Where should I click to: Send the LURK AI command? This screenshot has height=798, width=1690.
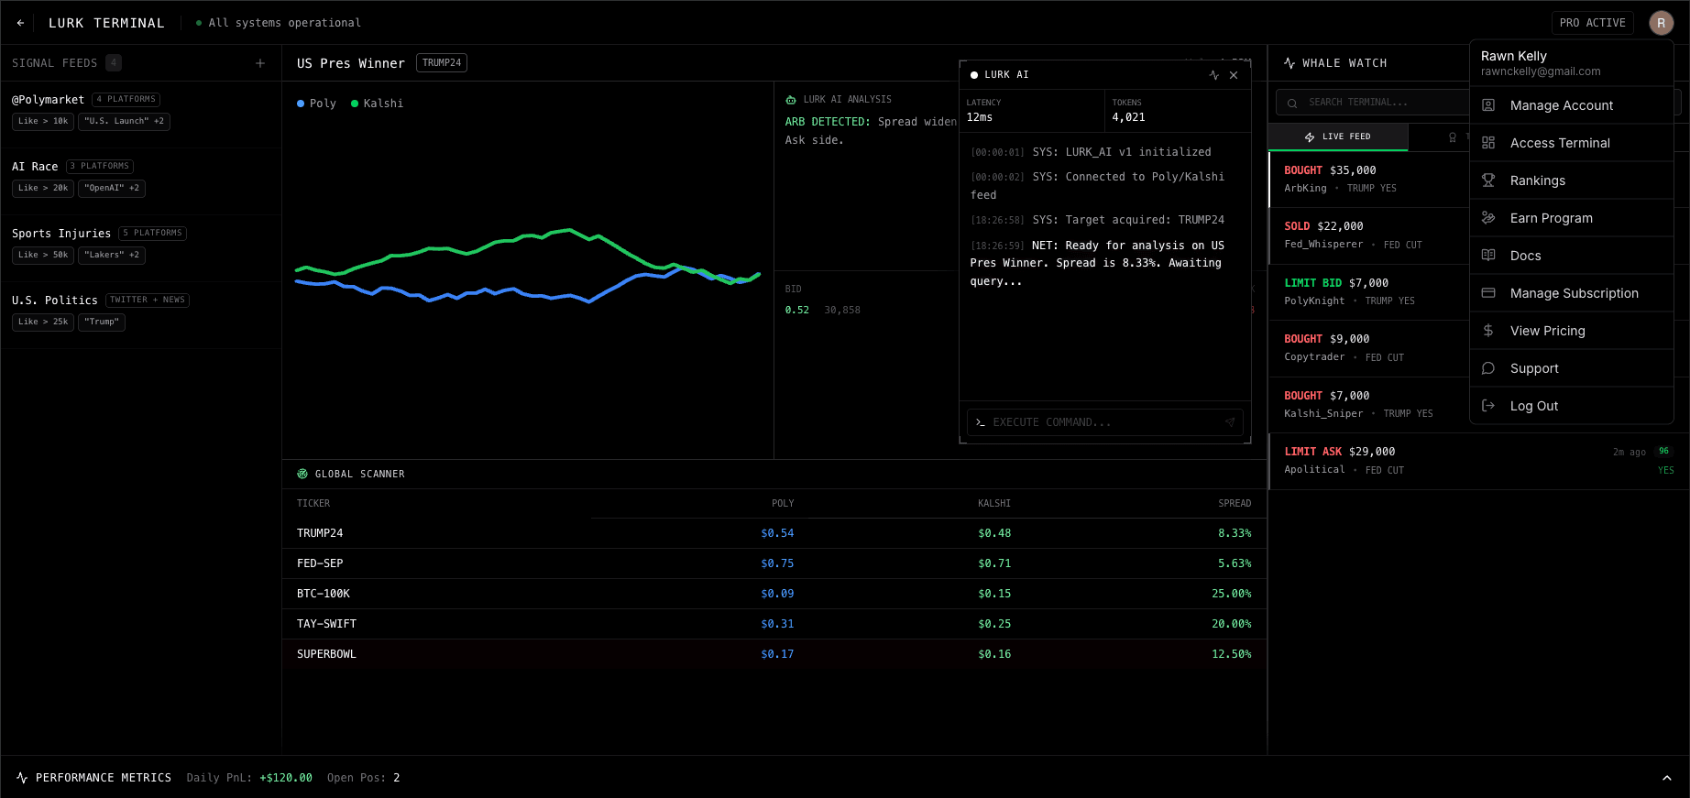click(1230, 422)
